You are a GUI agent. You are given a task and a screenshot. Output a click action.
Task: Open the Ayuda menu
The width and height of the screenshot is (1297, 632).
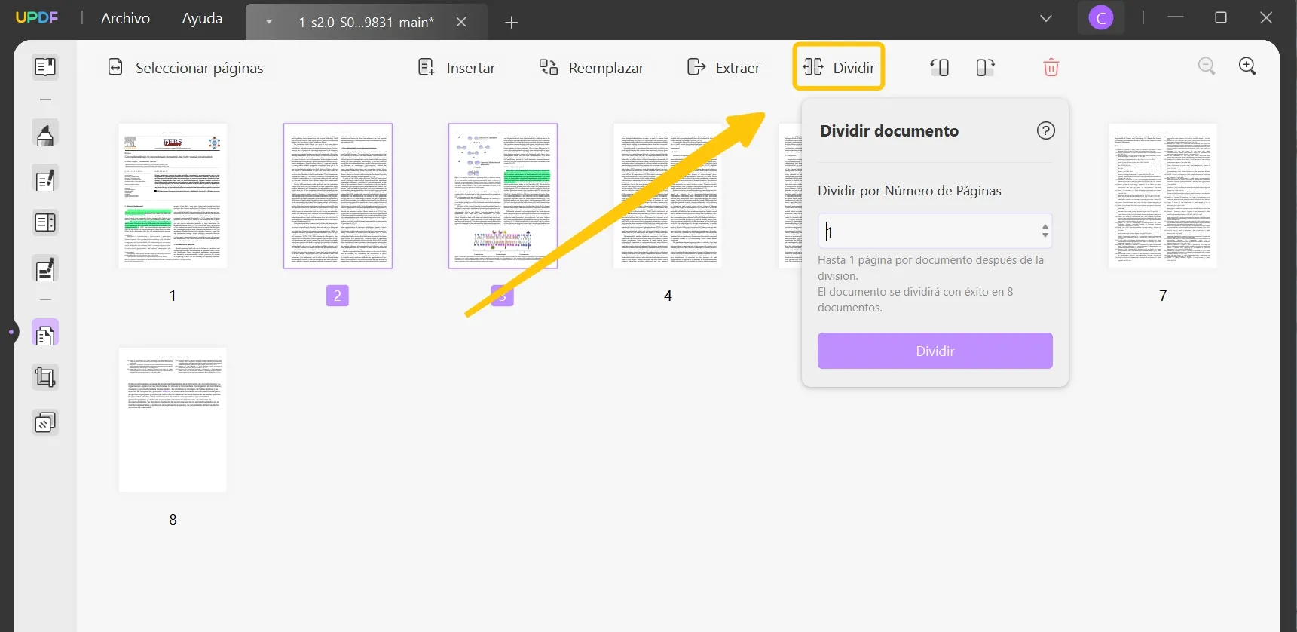pyautogui.click(x=202, y=18)
